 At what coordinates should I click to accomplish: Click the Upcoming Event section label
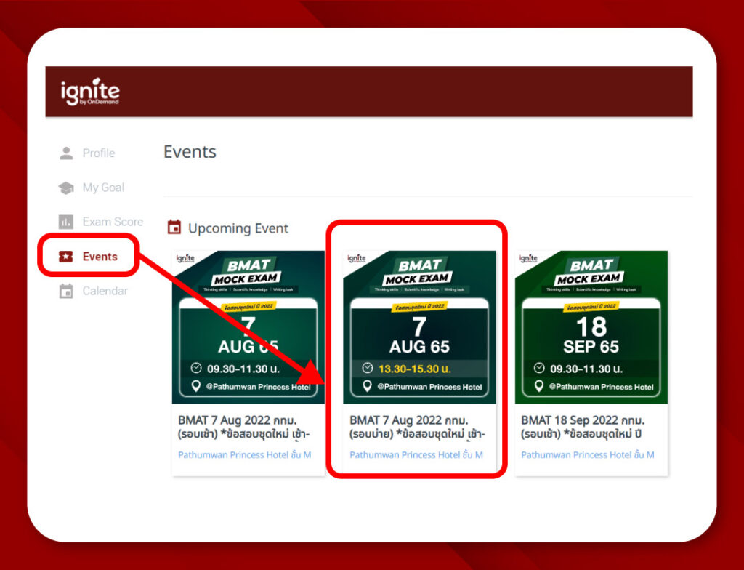pyautogui.click(x=238, y=228)
